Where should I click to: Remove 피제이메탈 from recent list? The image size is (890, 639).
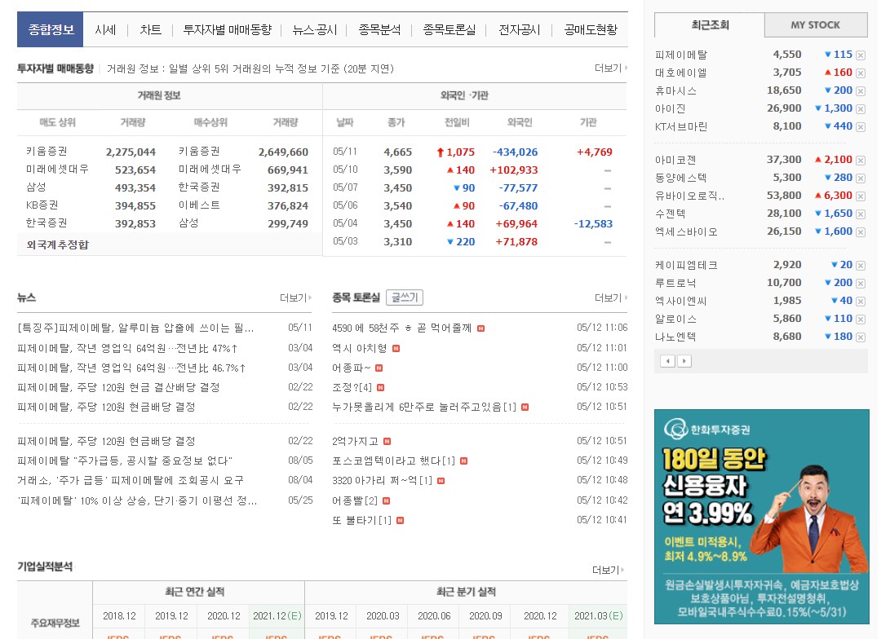click(x=861, y=55)
